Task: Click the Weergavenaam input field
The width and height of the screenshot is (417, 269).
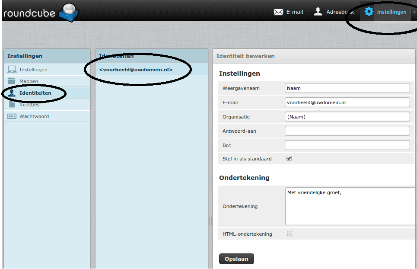Action: click(347, 88)
